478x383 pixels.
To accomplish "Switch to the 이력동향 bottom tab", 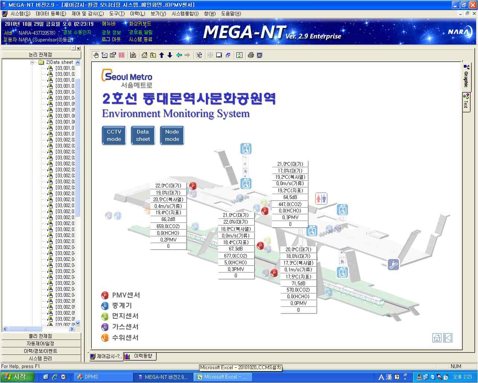I will coord(140,356).
